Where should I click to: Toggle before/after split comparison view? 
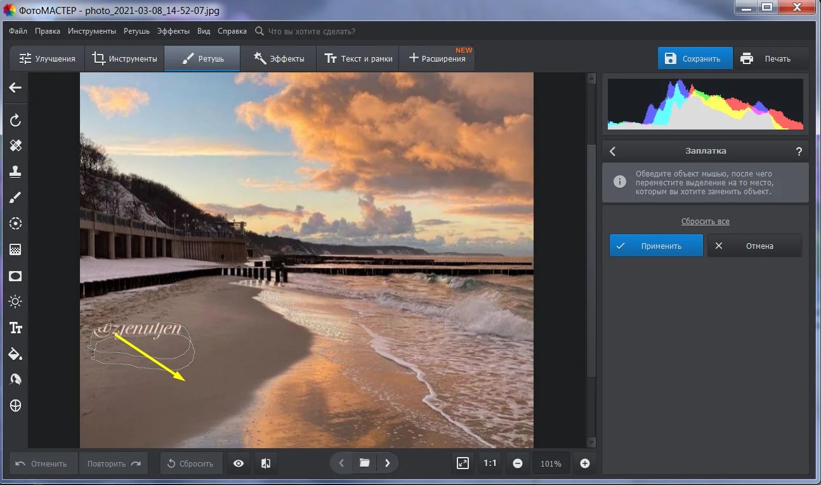tap(265, 463)
